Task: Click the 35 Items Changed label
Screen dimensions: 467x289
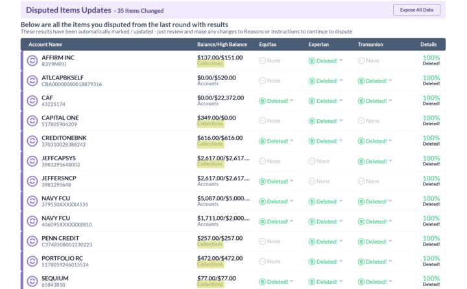Action: (140, 11)
